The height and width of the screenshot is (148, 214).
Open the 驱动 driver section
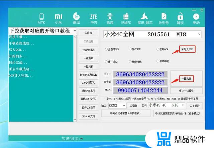pos(196,19)
